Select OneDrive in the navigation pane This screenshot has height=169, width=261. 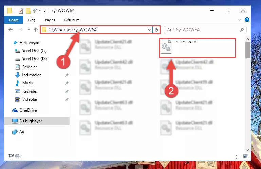[x=28, y=110]
